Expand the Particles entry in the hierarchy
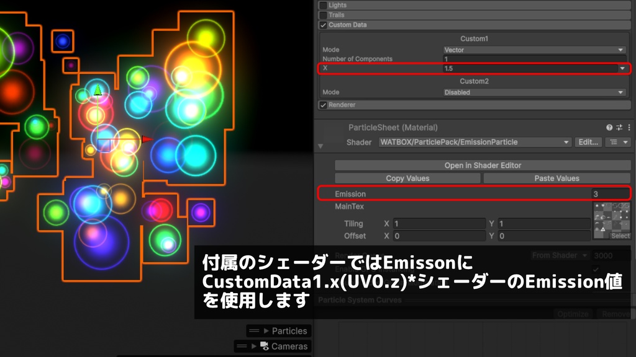This screenshot has width=636, height=357. tap(266, 330)
